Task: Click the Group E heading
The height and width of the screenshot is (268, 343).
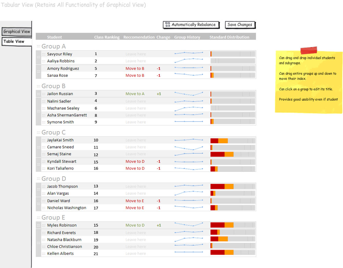Action: point(53,217)
